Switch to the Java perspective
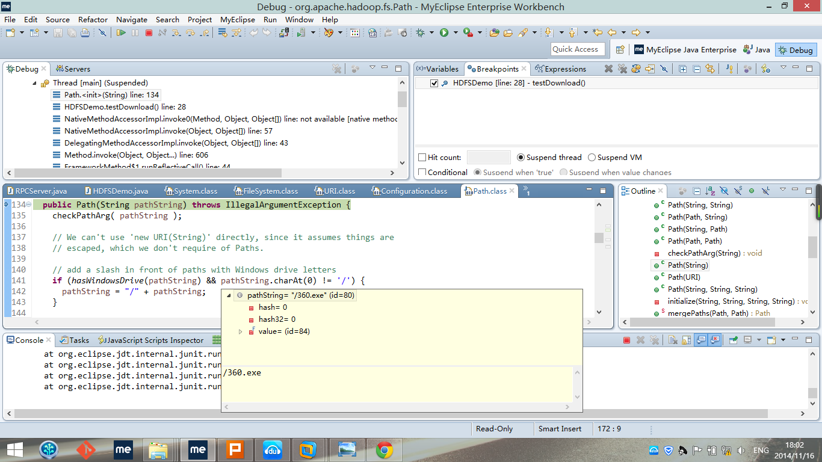Image resolution: width=822 pixels, height=462 pixels. click(x=757, y=50)
